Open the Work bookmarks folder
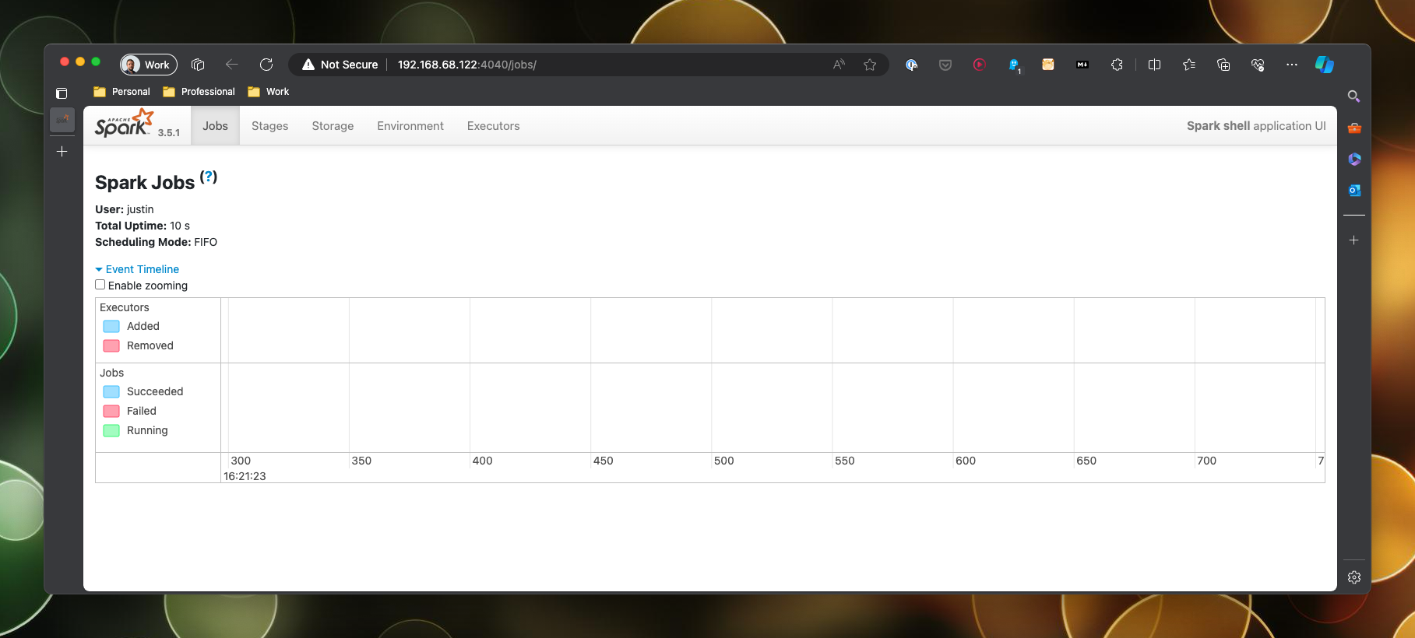 point(268,92)
